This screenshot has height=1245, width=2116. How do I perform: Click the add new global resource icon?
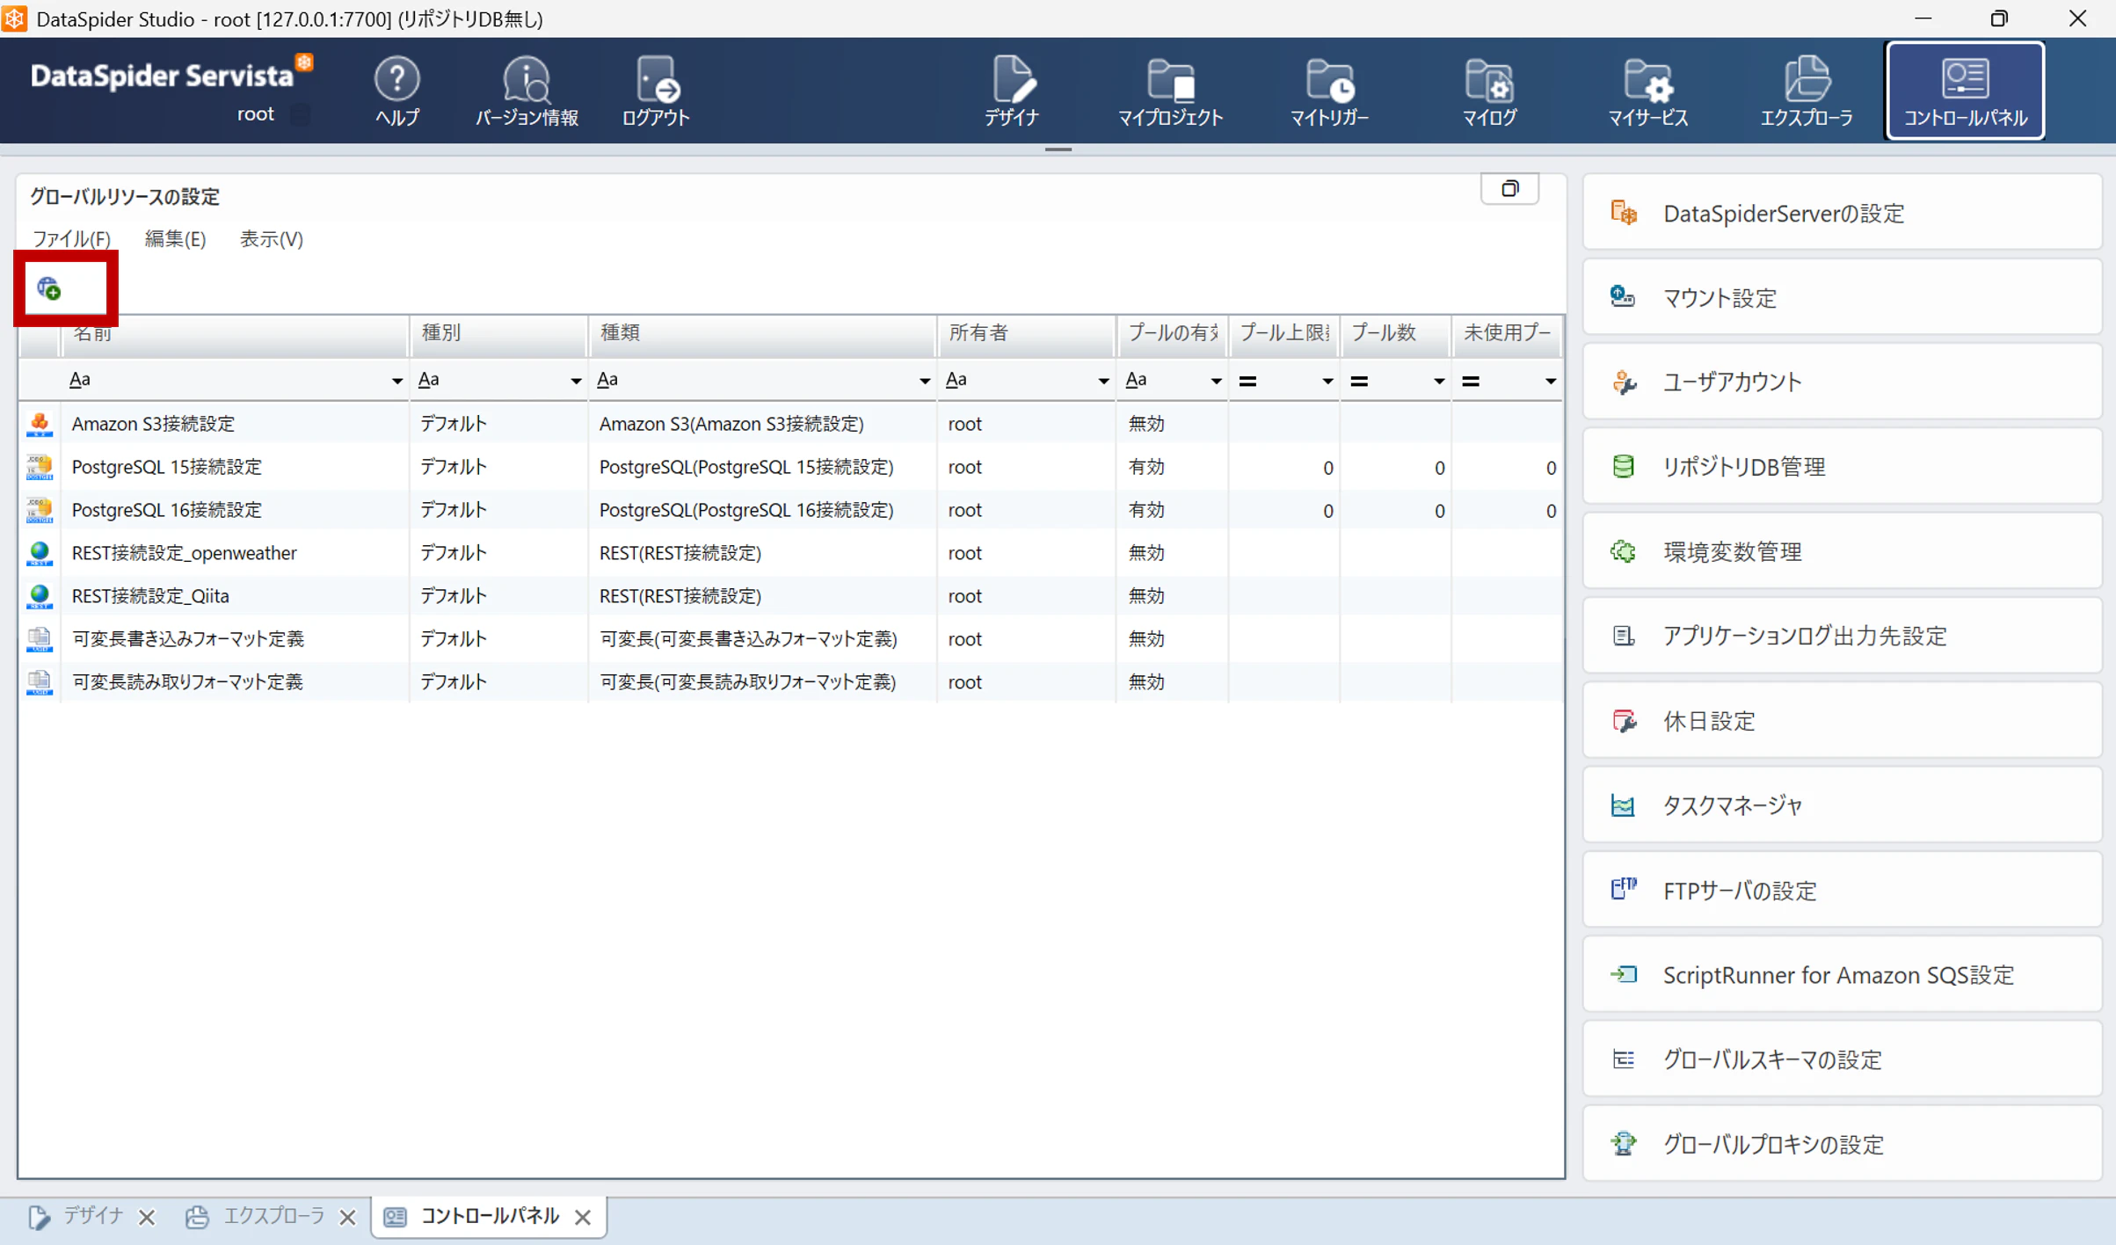[x=49, y=288]
